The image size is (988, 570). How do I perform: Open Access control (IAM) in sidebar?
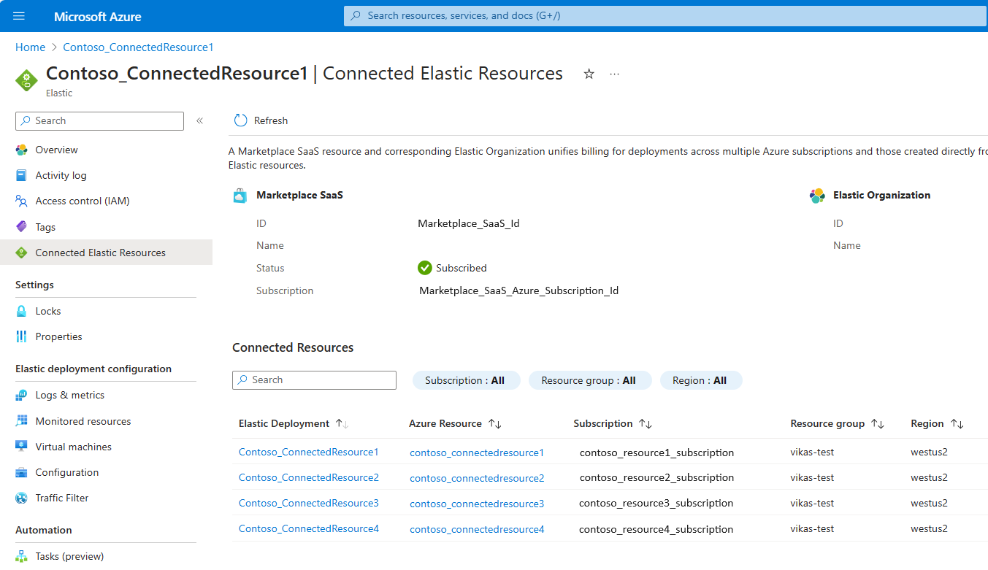pos(83,201)
